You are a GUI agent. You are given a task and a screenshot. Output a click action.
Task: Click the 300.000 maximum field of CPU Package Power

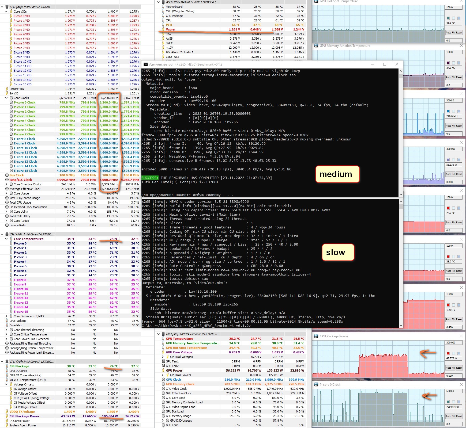point(454,343)
